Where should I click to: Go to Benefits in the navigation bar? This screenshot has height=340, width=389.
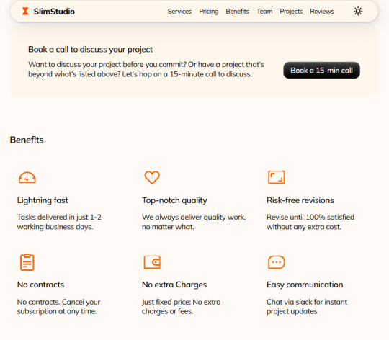(x=237, y=12)
